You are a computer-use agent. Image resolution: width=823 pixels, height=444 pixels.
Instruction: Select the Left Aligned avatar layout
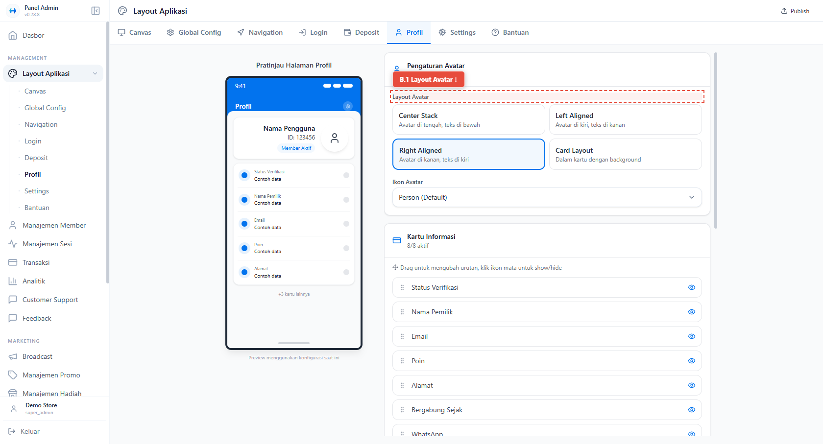(625, 120)
